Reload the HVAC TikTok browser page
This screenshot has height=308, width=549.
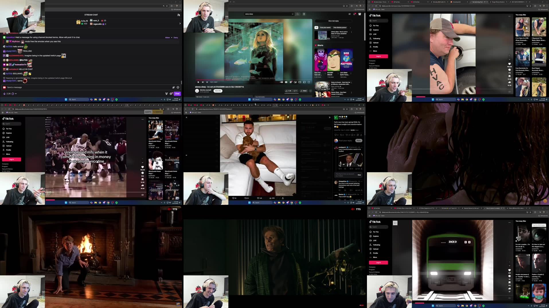(x=376, y=6)
